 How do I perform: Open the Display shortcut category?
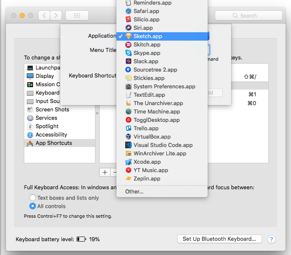pyautogui.click(x=43, y=76)
